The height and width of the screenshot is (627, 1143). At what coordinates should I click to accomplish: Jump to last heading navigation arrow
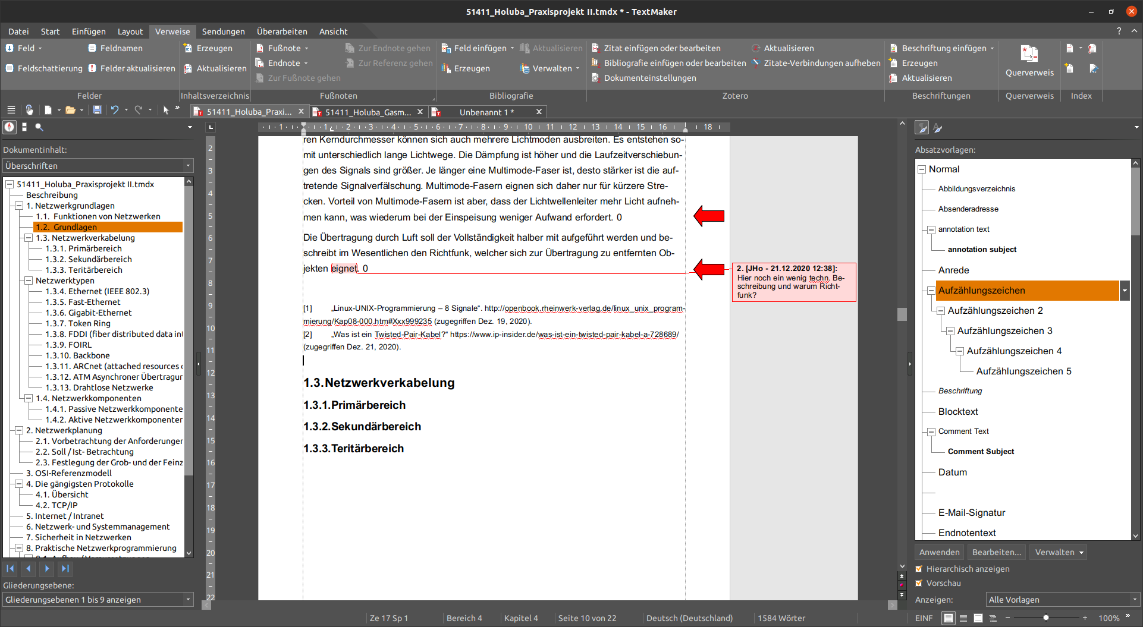click(x=65, y=568)
